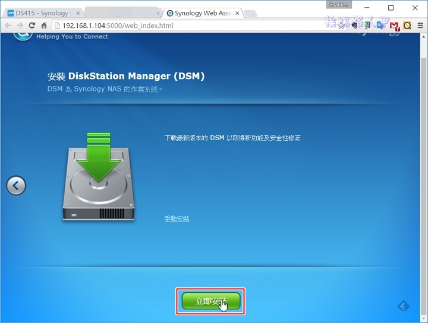Close the Synology Web Assistant tab
Screen dimensions: 428x323
point(237,13)
